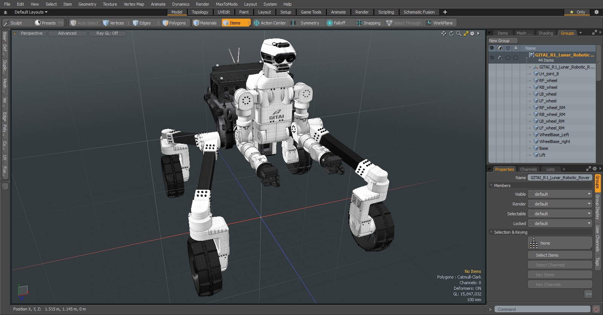Open the Default Layouts dropdown

pos(31,12)
